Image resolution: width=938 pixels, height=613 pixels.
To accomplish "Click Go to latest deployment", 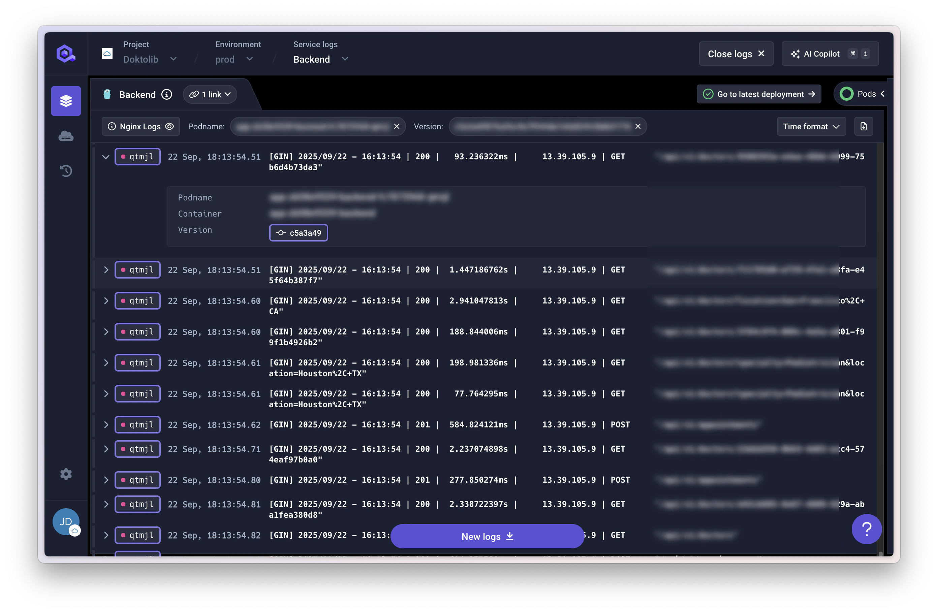I will (x=759, y=94).
